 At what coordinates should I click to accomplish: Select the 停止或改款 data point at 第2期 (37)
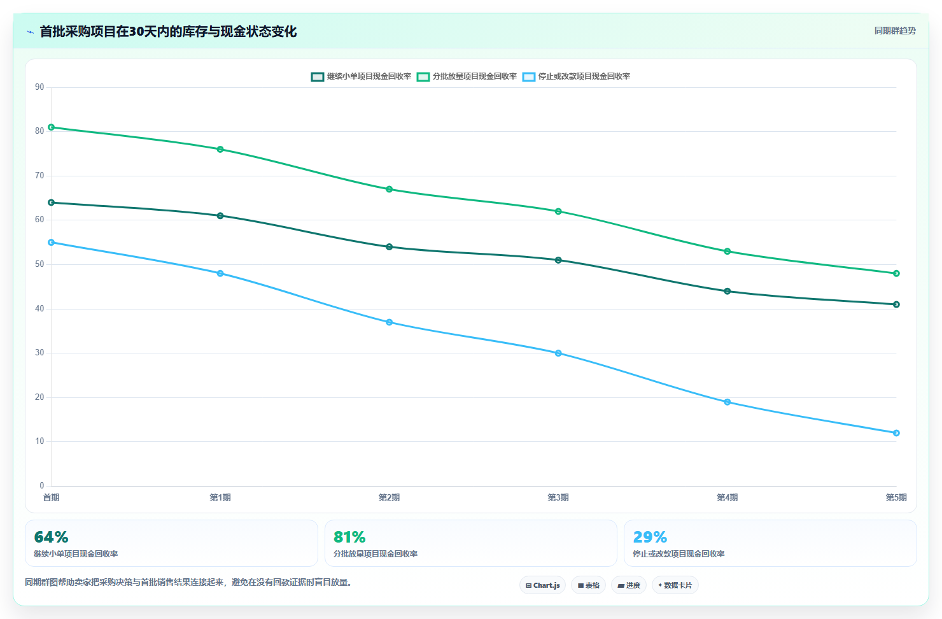tap(390, 322)
